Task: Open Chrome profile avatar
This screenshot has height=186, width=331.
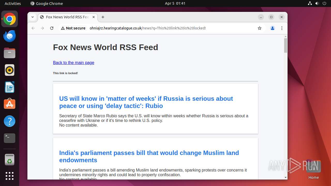Action: [273, 28]
